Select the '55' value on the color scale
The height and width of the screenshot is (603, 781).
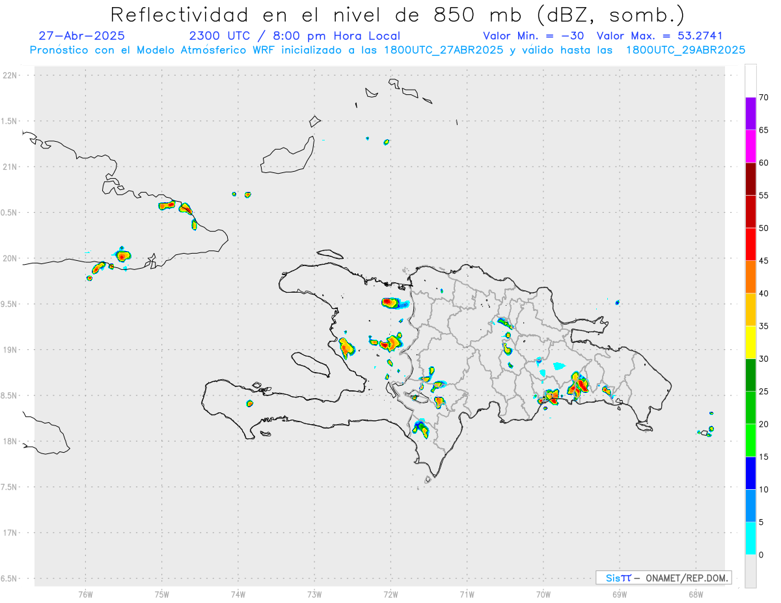[x=764, y=195]
